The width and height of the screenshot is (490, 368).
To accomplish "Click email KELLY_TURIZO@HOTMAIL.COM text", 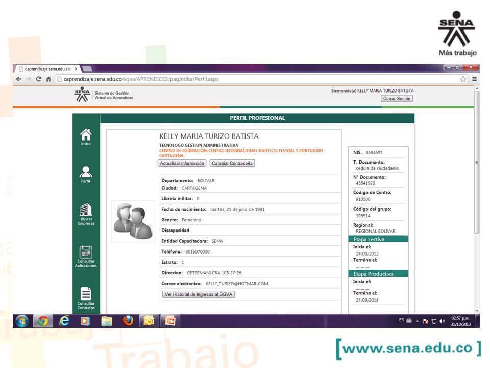I will [x=236, y=284].
